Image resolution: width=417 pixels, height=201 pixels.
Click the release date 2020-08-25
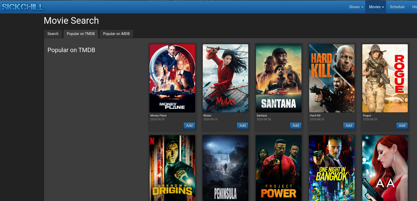[317, 119]
